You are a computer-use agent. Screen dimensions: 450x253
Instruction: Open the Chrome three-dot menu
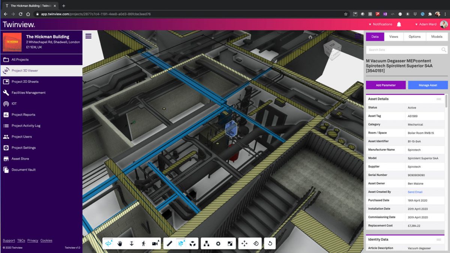coord(445,14)
